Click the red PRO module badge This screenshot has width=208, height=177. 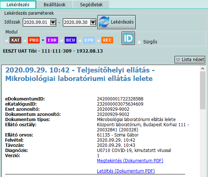pos(34,40)
